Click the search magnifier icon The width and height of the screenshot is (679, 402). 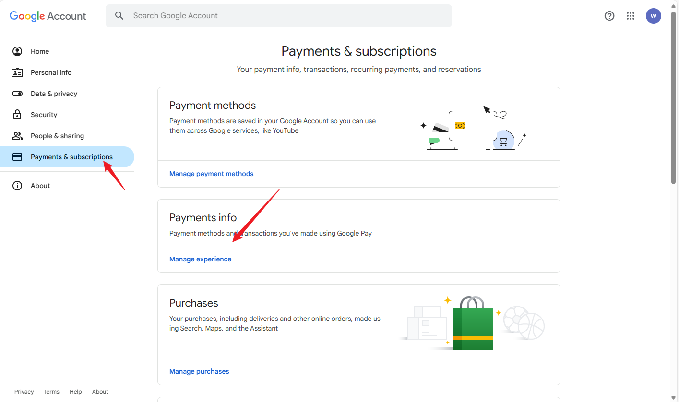point(119,16)
